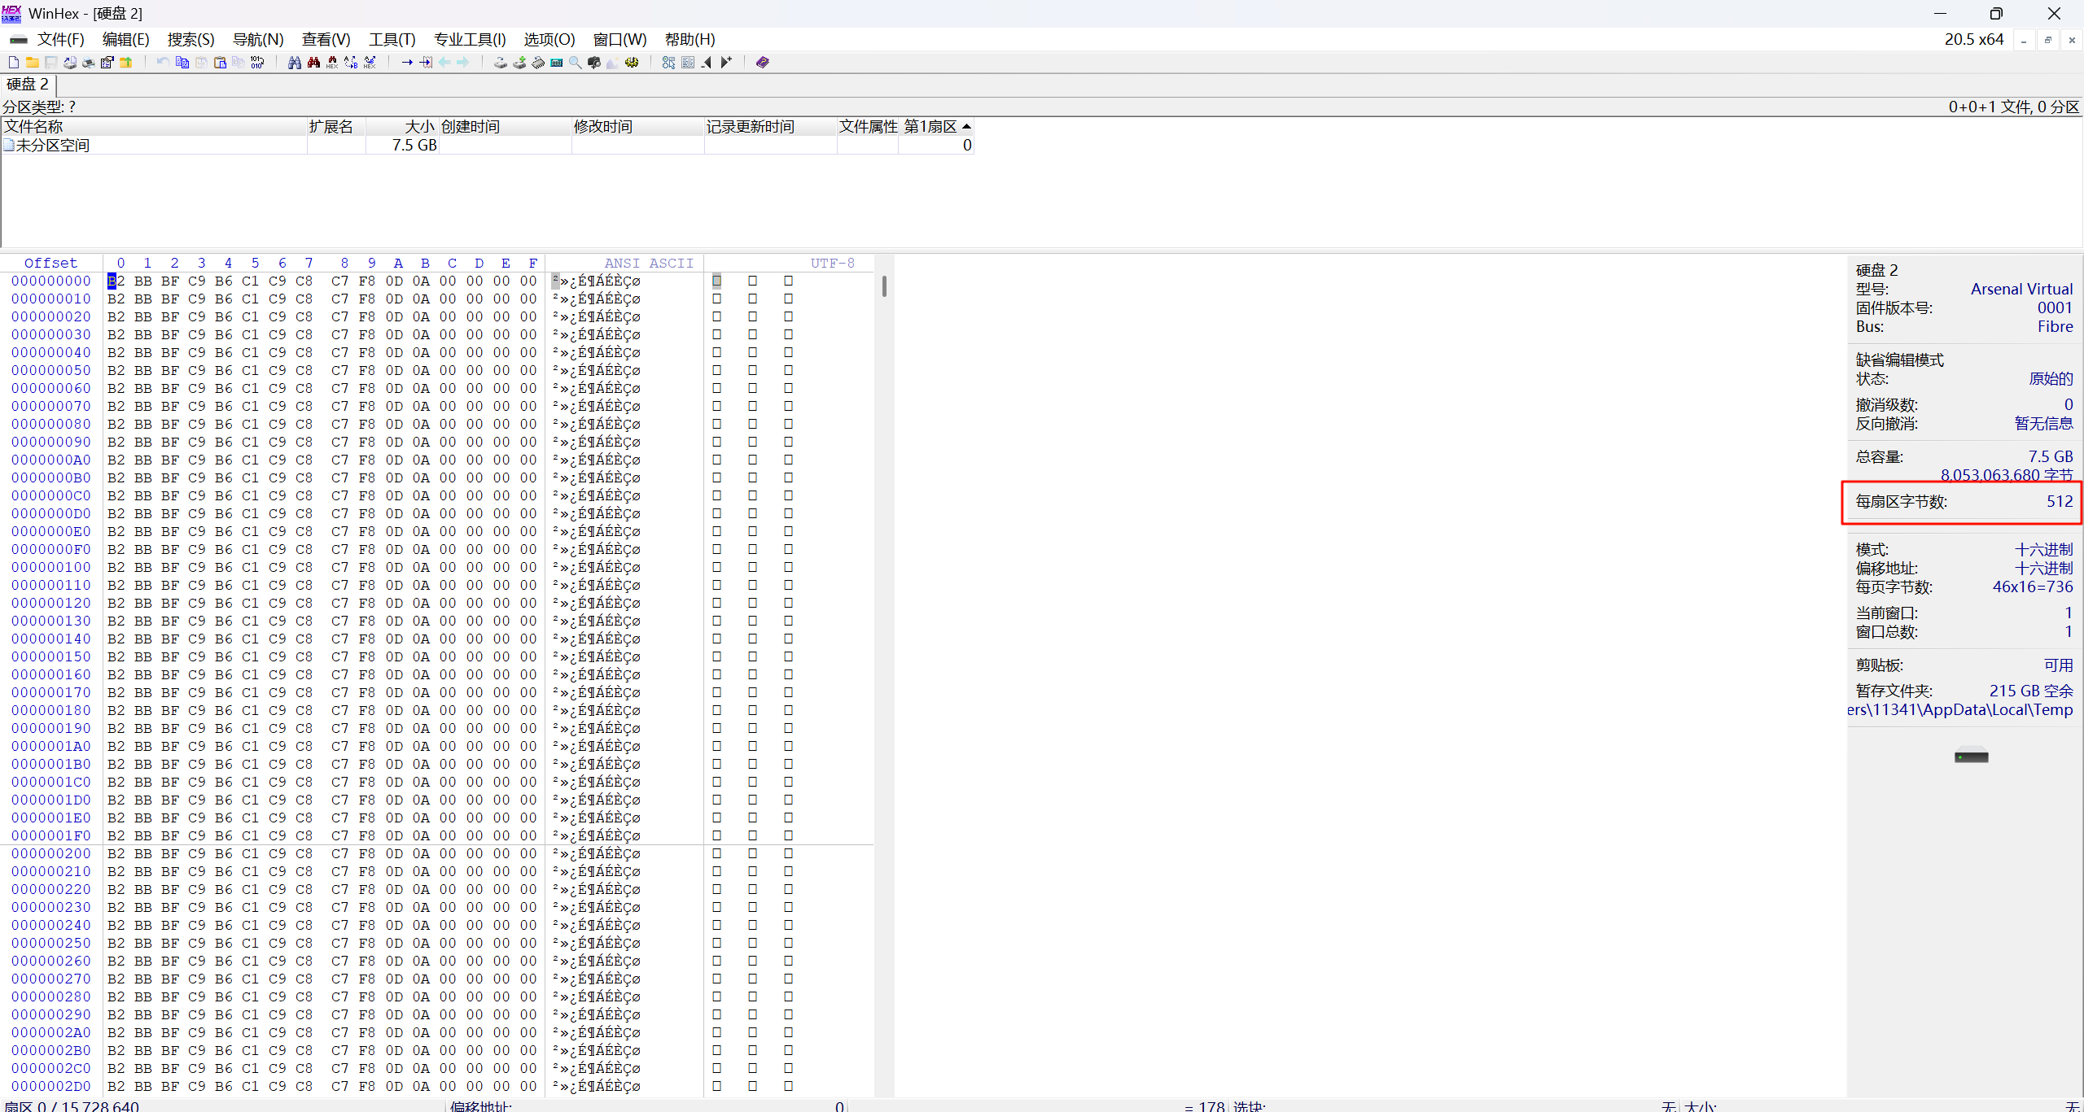2084x1112 pixels.
Task: Click the Print icon in toolbar
Action: pyautogui.click(x=89, y=63)
